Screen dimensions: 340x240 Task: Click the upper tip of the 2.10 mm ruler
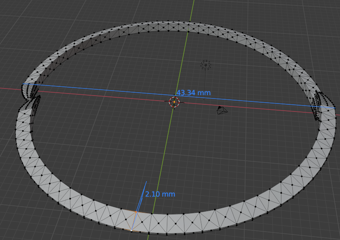(146, 181)
